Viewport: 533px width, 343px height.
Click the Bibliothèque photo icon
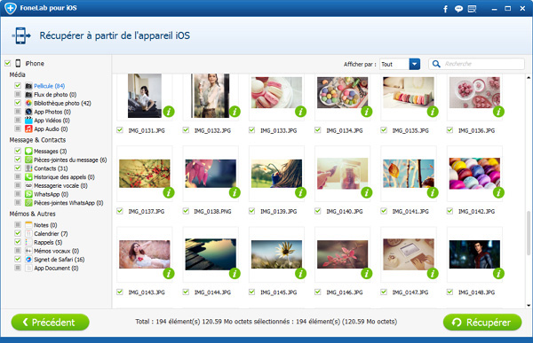pyautogui.click(x=29, y=103)
